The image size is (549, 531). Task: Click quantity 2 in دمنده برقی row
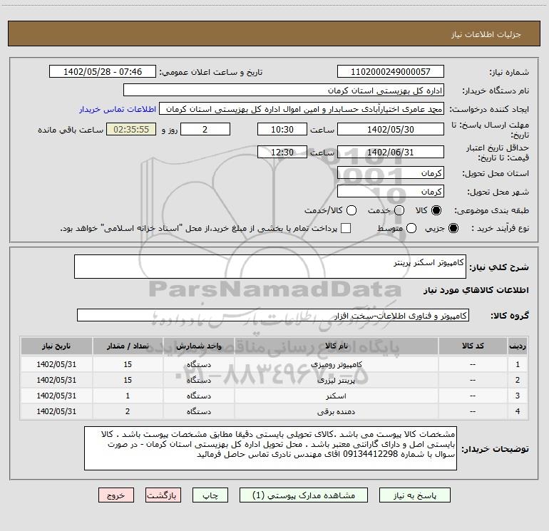point(128,412)
